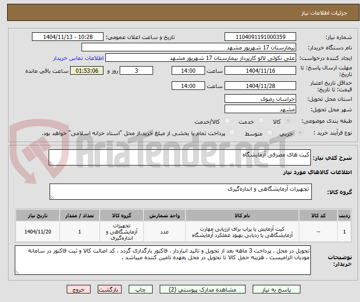Toggle اسناد خزانه اسلامی payment checkbox
Image resolution: width=360 pixels, height=302 pixels.
point(232,132)
